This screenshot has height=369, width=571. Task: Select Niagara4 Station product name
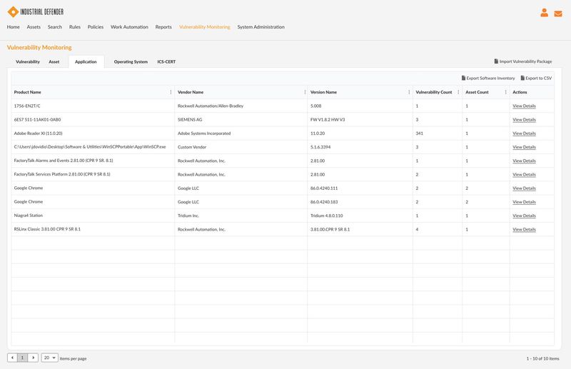[x=29, y=216]
